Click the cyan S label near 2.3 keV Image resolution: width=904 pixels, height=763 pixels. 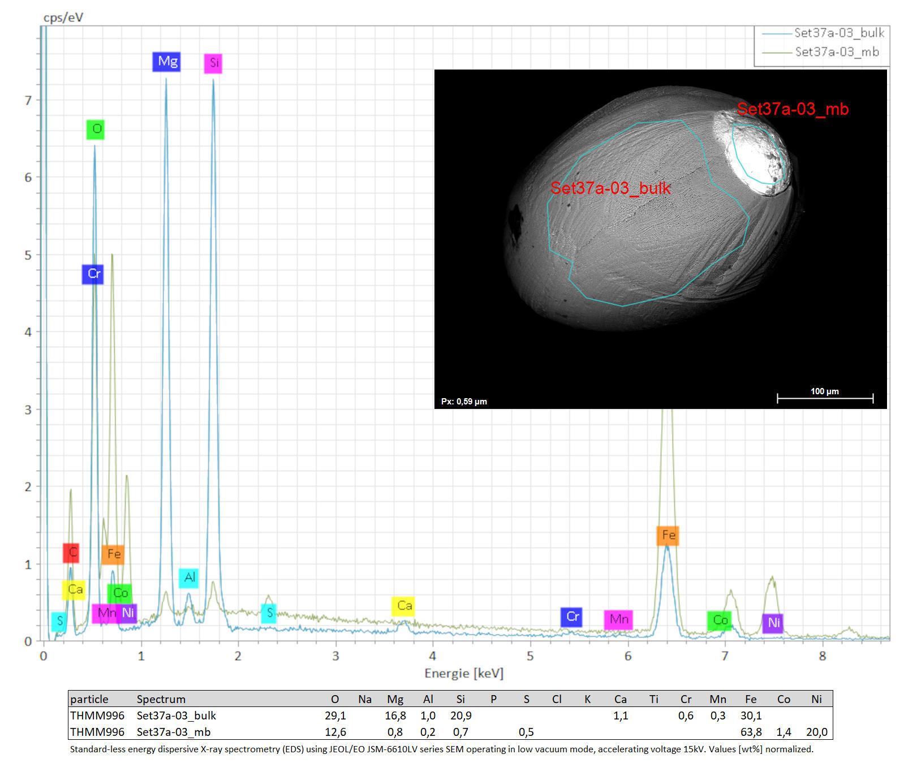(269, 613)
